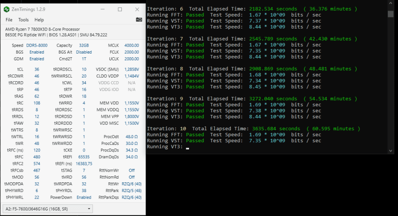Select the tRFC value 480
The height and width of the screenshot is (216, 398).
pos(37,157)
